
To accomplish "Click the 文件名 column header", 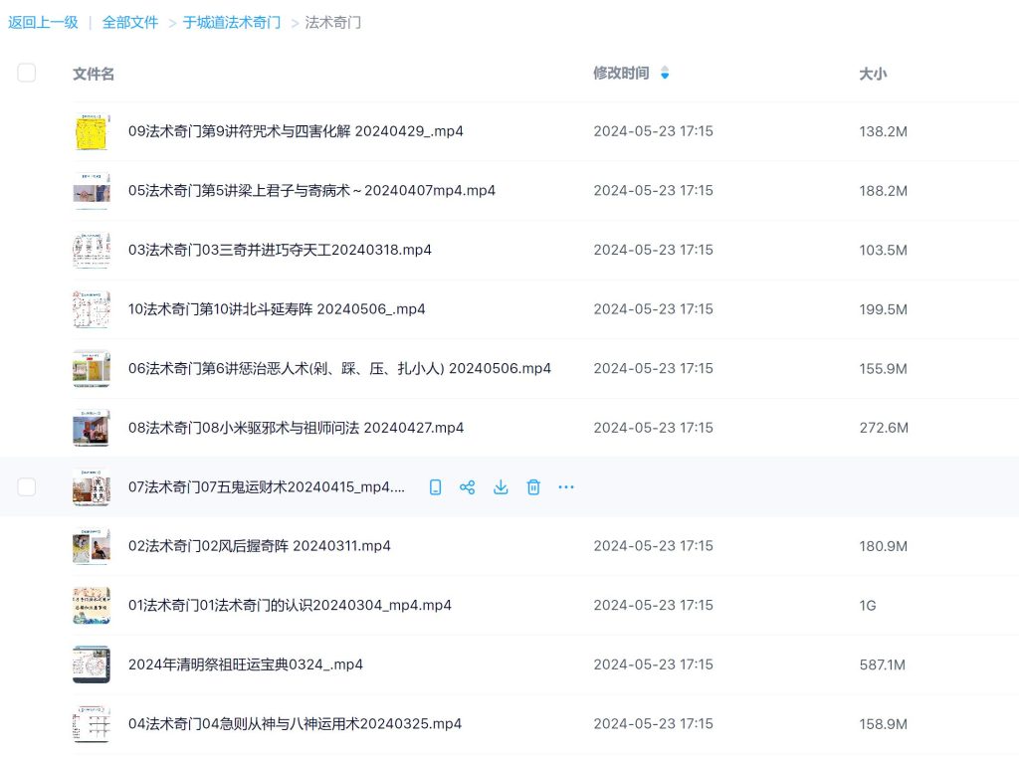I will 94,74.
